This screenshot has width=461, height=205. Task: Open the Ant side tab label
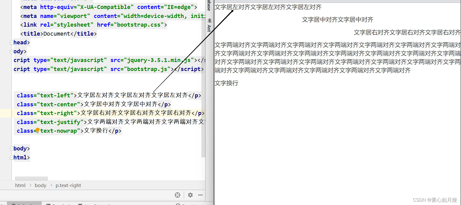click(209, 28)
